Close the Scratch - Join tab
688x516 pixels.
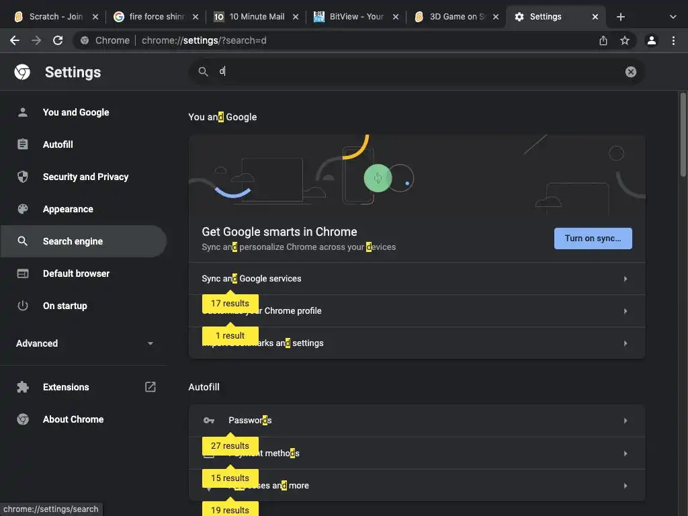pos(95,17)
